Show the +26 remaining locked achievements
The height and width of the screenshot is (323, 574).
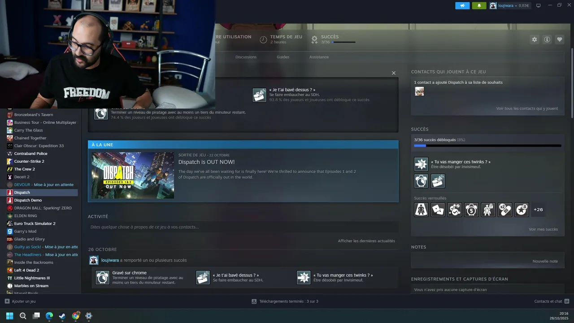[x=538, y=210]
